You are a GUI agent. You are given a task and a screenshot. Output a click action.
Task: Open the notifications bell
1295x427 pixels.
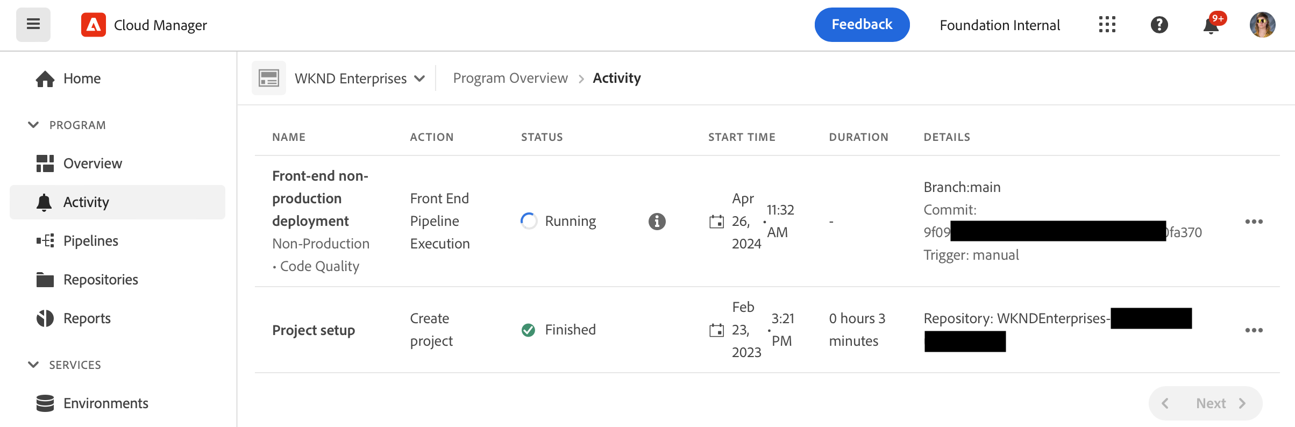(x=1211, y=25)
